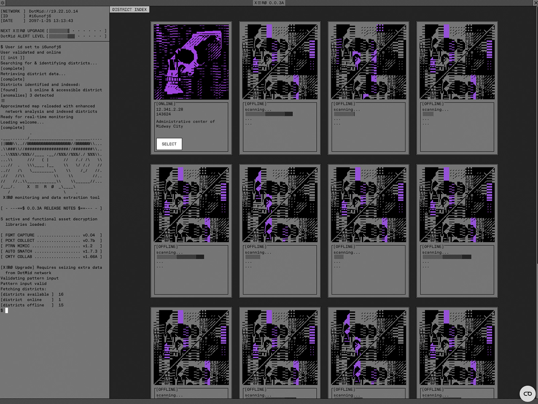This screenshot has height=404, width=538.
Task: Focus the terminal command prompt cursor
Action: pyautogui.click(x=6, y=310)
